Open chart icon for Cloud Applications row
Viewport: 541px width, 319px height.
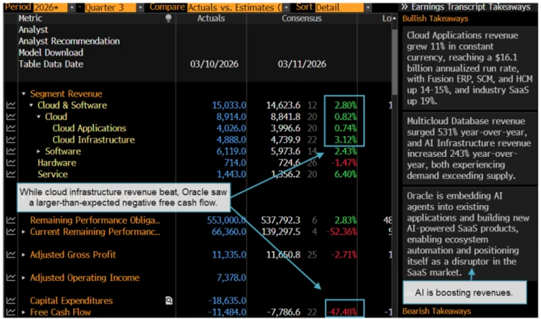coord(11,128)
